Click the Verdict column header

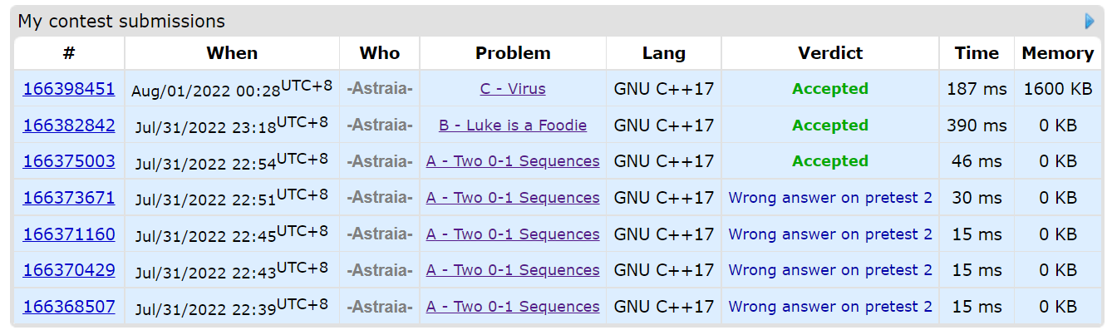click(829, 53)
